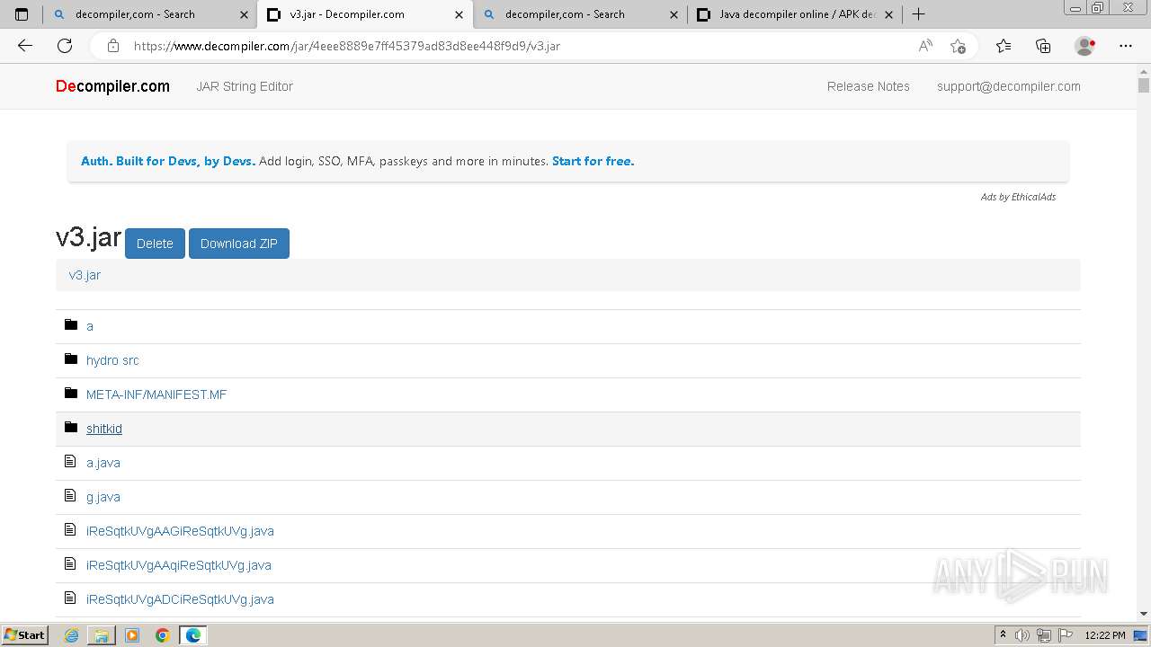Add this page to favorites star icon
Image resolution: width=1151 pixels, height=647 pixels.
(958, 46)
